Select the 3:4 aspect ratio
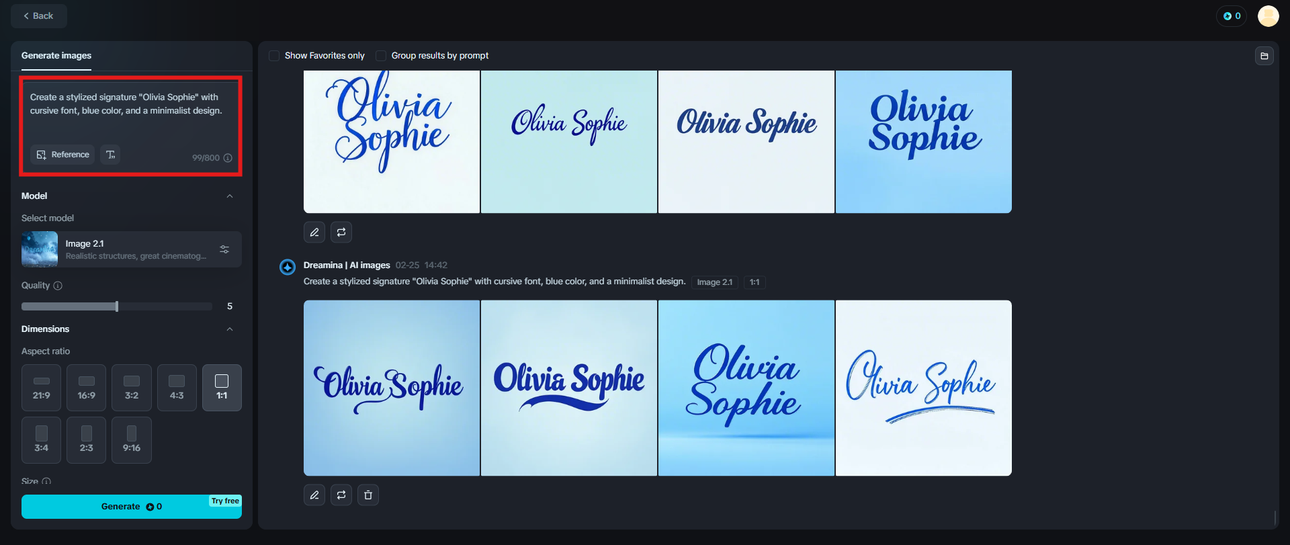The image size is (1290, 545). click(41, 440)
